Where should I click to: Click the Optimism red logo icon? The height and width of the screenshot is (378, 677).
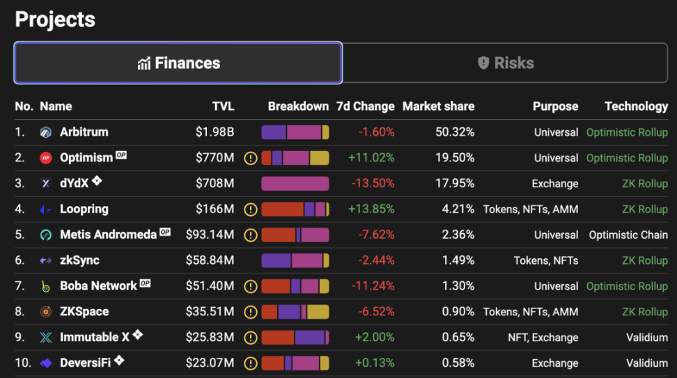coord(46,158)
